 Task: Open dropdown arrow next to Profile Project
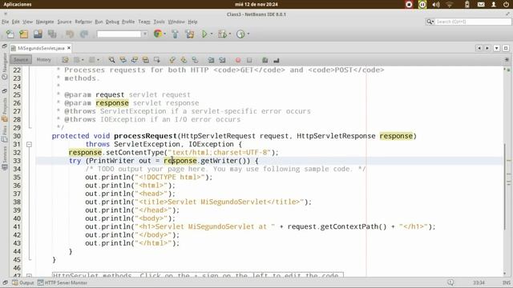248,34
